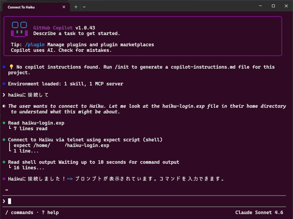
Task: Click the /plugin command tip
Action: (x=35, y=45)
